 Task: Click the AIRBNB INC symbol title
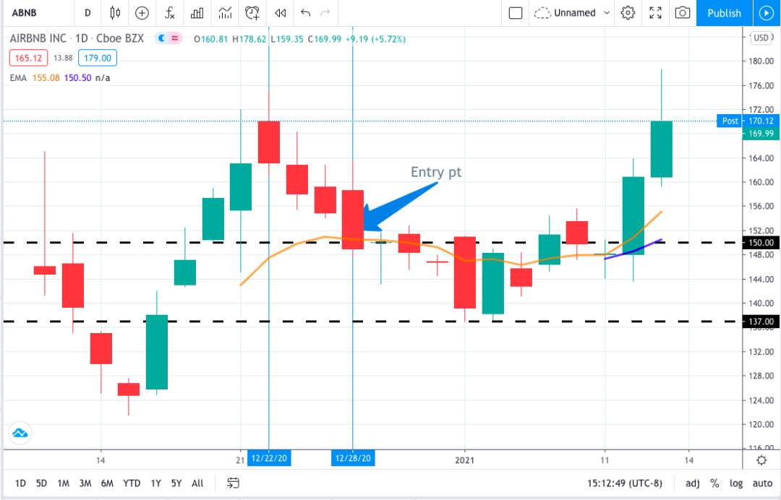click(38, 38)
